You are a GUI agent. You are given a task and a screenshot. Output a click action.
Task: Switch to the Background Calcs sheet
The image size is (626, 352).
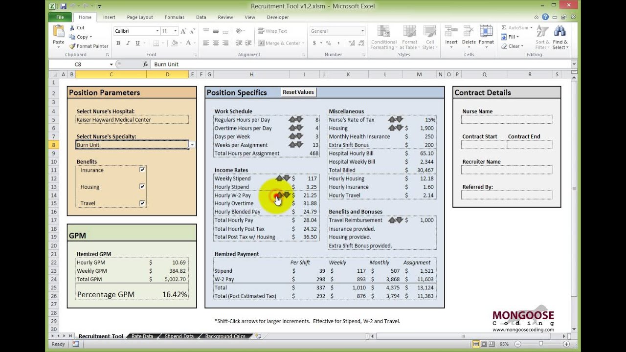pos(225,336)
